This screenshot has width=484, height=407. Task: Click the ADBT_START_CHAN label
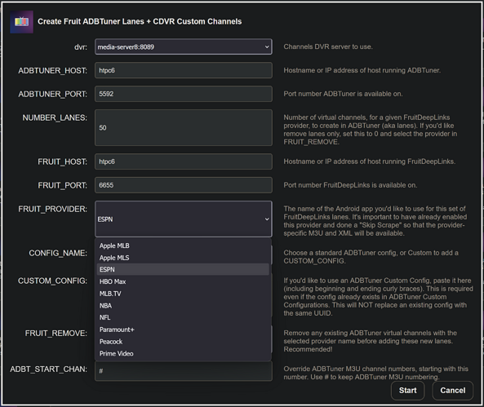pyautogui.click(x=48, y=369)
